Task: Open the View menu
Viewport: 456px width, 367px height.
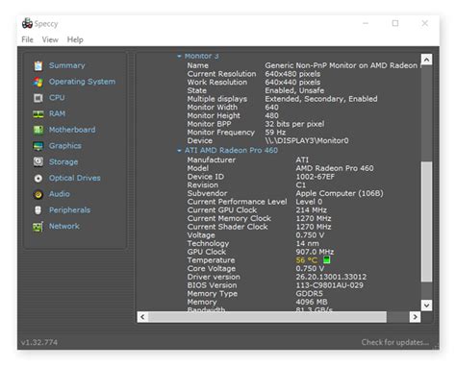Action: pyautogui.click(x=50, y=39)
